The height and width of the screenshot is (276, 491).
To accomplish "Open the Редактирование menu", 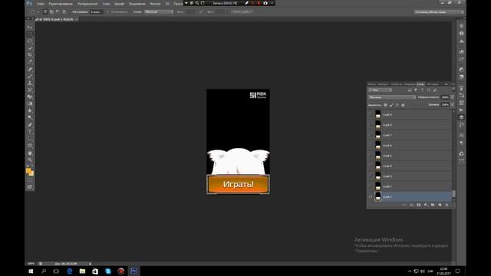I will 61,4.
